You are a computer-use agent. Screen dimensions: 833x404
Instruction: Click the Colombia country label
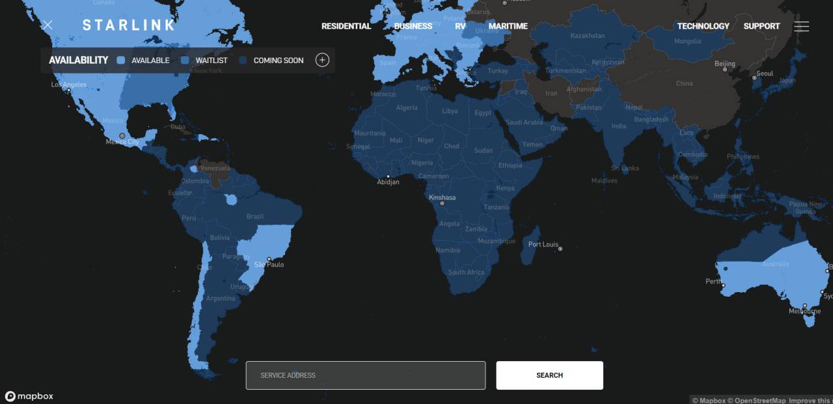195,182
